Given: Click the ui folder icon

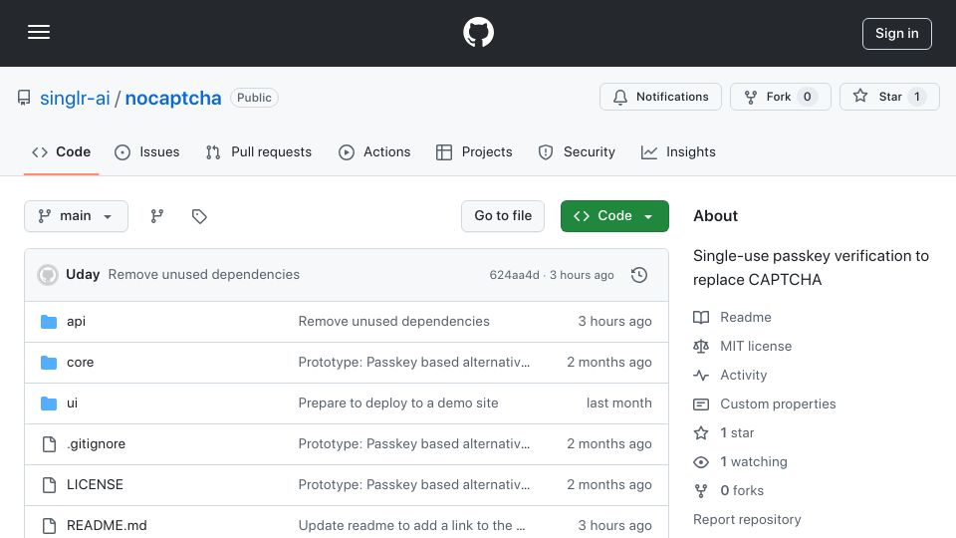Looking at the screenshot, I should pyautogui.click(x=49, y=403).
